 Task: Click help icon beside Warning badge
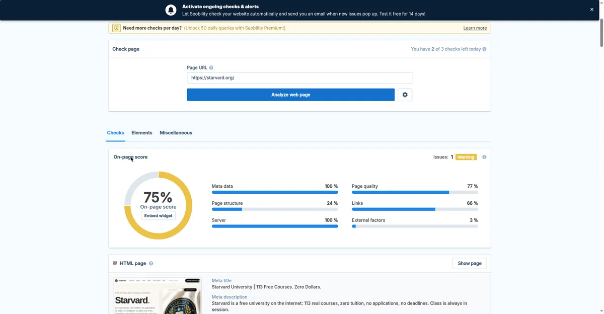(x=484, y=157)
